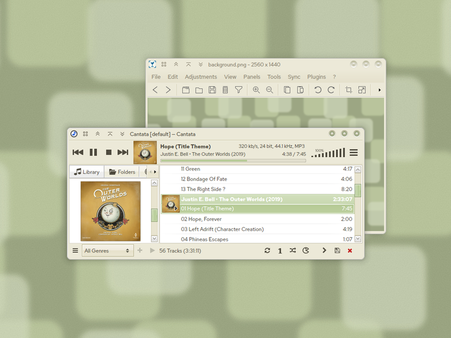Clear the play queue with the red X
This screenshot has height=338, width=451.
[350, 250]
